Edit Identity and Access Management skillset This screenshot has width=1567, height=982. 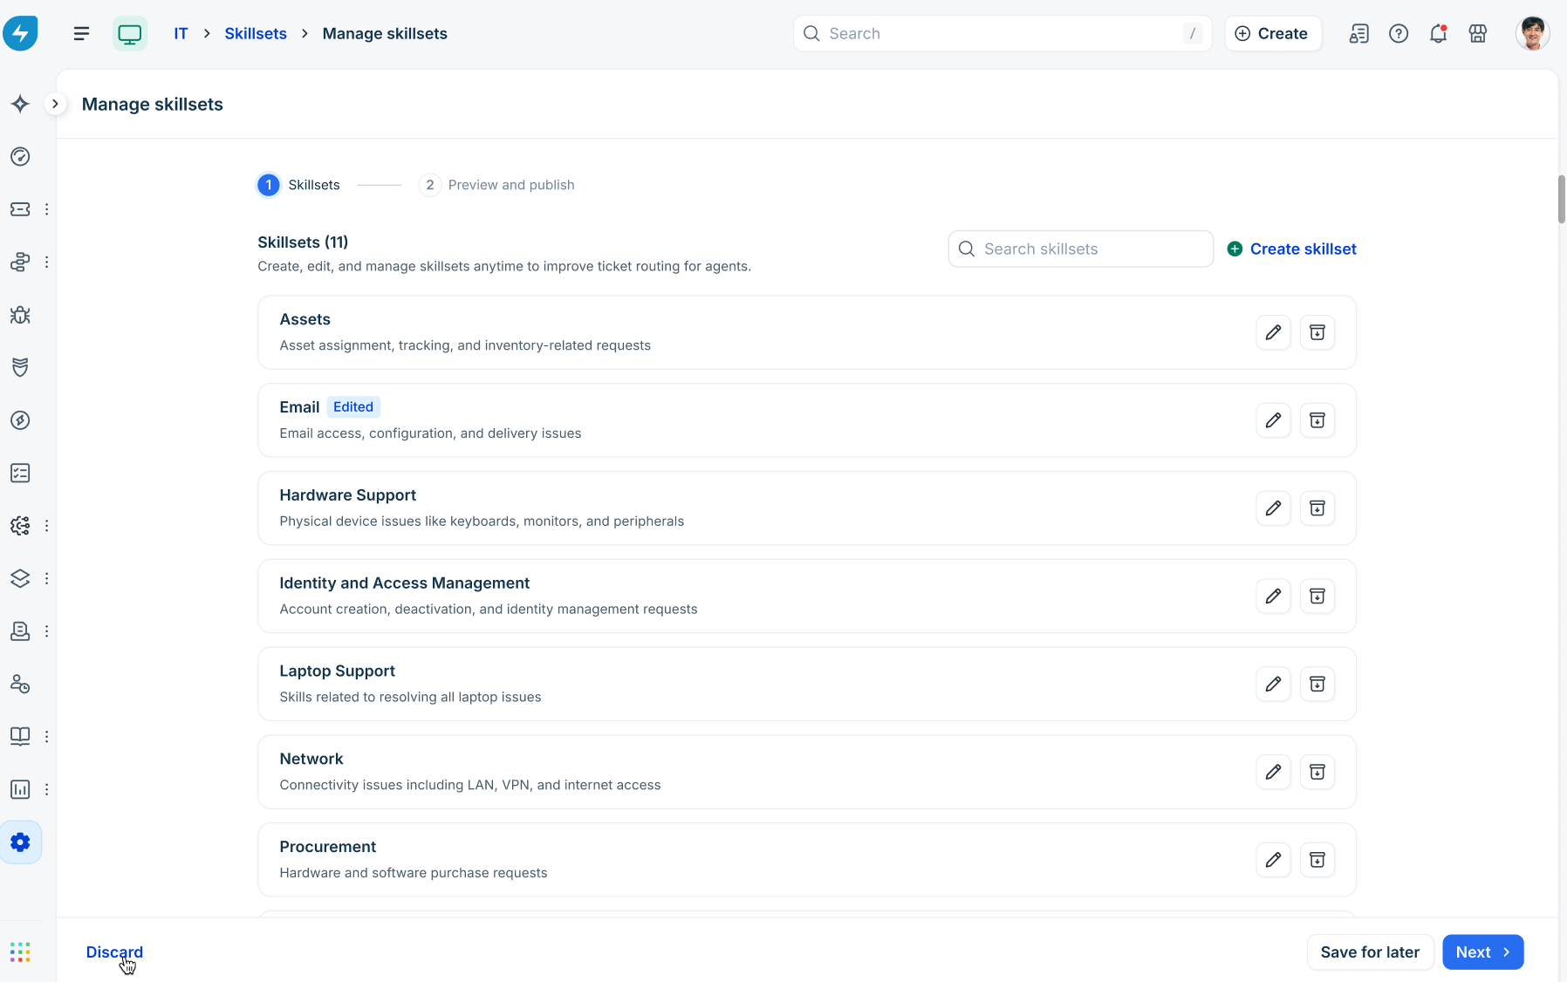pyautogui.click(x=1273, y=596)
